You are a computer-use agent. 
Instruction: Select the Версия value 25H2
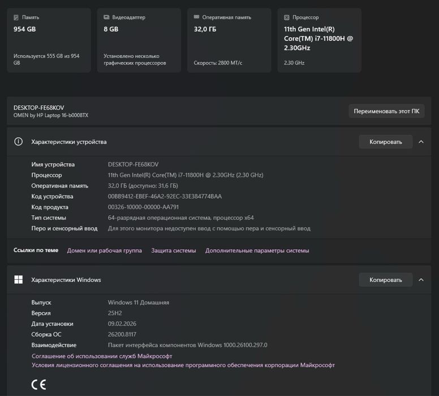tap(115, 313)
